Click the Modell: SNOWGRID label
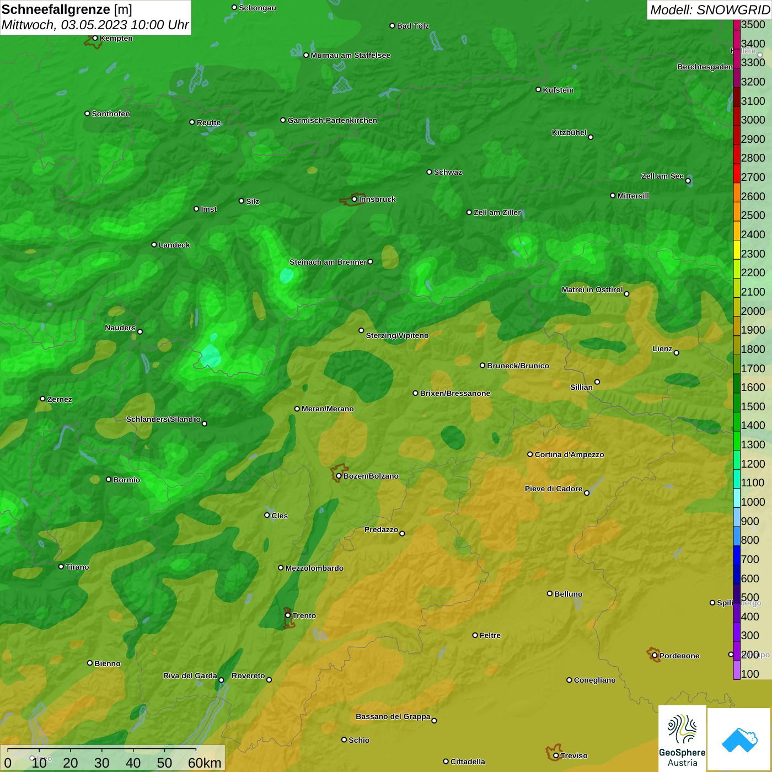The image size is (772, 772). point(710,10)
